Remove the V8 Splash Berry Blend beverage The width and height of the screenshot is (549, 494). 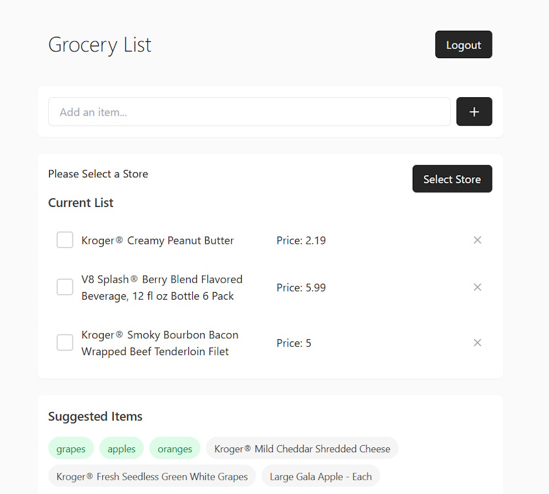[477, 287]
